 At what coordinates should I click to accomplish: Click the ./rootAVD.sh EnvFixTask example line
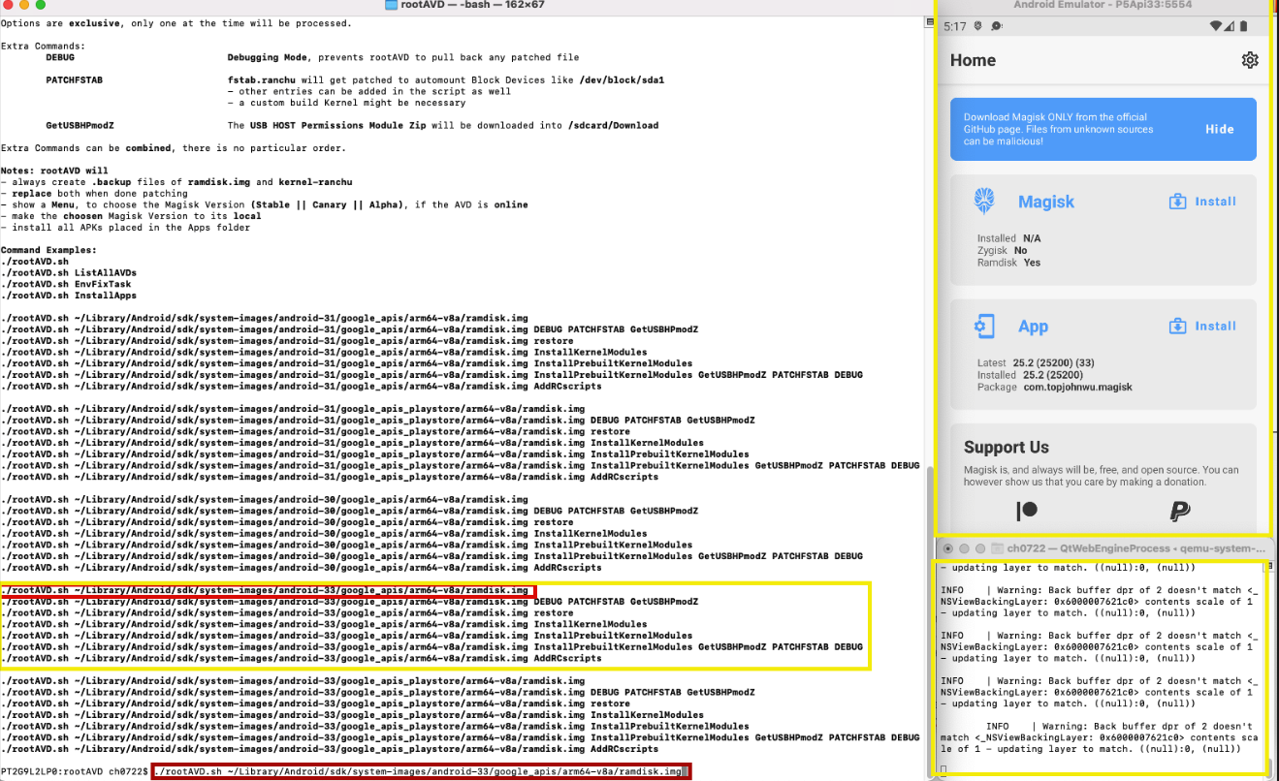tap(66, 284)
